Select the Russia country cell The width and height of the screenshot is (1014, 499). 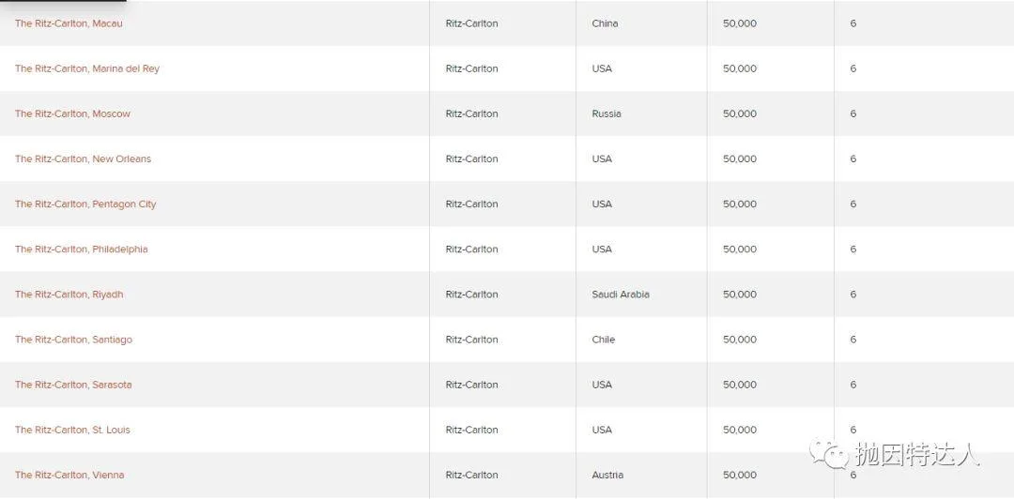(607, 113)
